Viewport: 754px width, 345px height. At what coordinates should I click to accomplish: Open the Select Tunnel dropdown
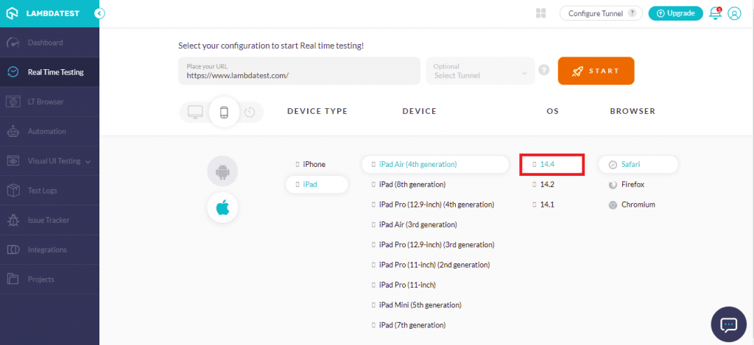[x=480, y=71]
